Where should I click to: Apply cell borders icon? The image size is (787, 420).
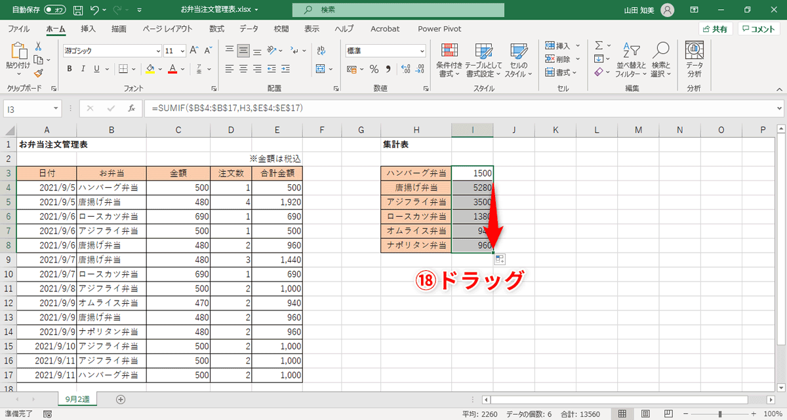[x=123, y=69]
